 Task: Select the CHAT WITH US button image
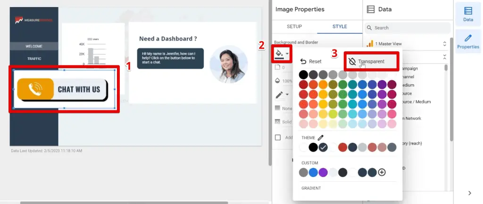pyautogui.click(x=64, y=89)
